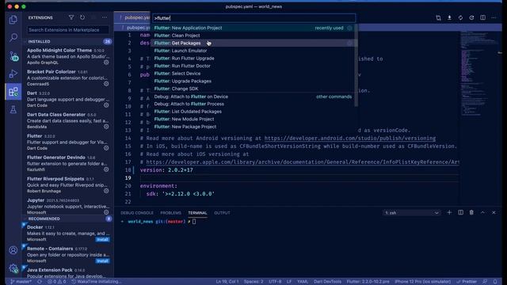Click the command palette list scrollbar
The height and width of the screenshot is (285, 507).
[356, 66]
